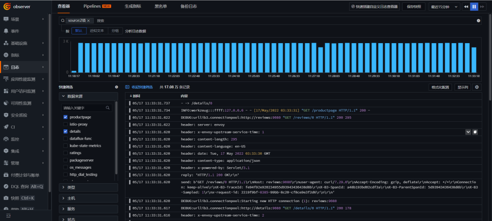This screenshot has width=492, height=221.
Task: Uncheck the productpage source
Action: [x=65, y=117]
